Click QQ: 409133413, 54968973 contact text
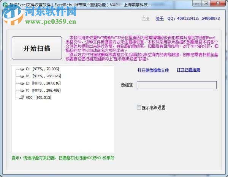 pyautogui.click(x=193, y=19)
